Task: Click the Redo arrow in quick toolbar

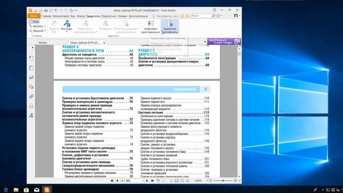Action: point(66,10)
